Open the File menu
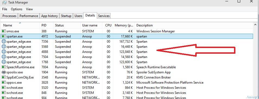 click(5, 9)
